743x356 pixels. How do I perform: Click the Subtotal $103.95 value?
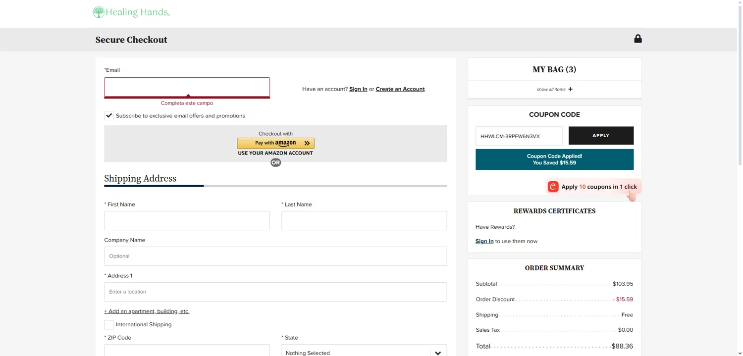tap(623, 284)
